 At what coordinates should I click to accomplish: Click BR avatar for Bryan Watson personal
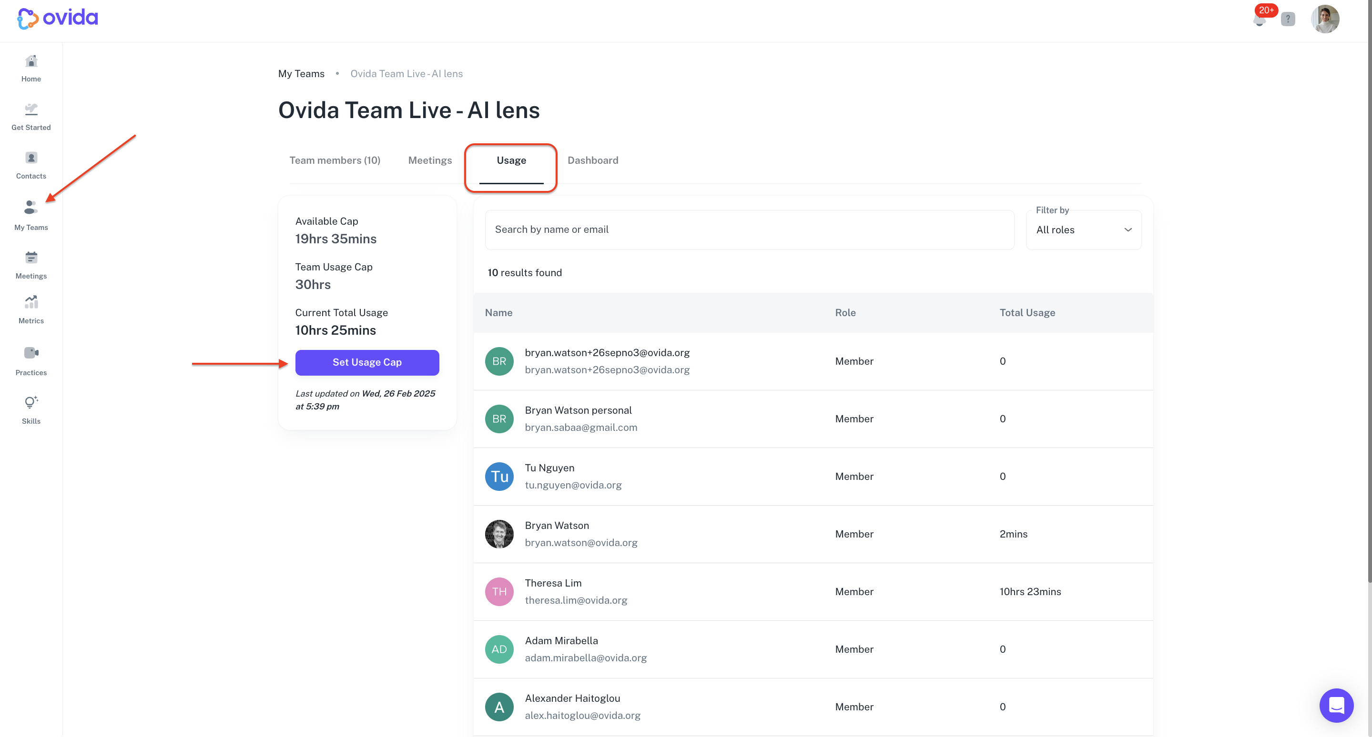(x=499, y=419)
